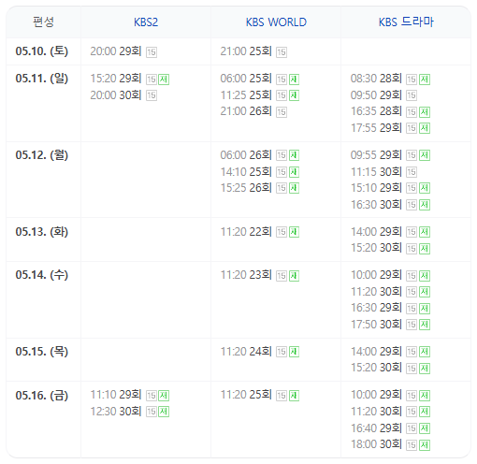Click the 20:00 30회 entry on 05.11 KBS2
Screen dimensions: 477x464
(116, 94)
